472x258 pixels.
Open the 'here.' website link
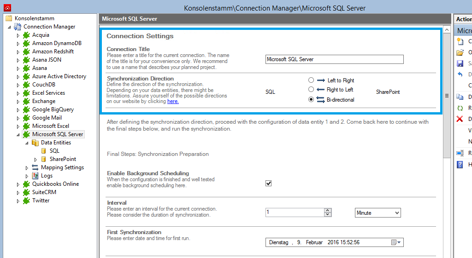173,101
